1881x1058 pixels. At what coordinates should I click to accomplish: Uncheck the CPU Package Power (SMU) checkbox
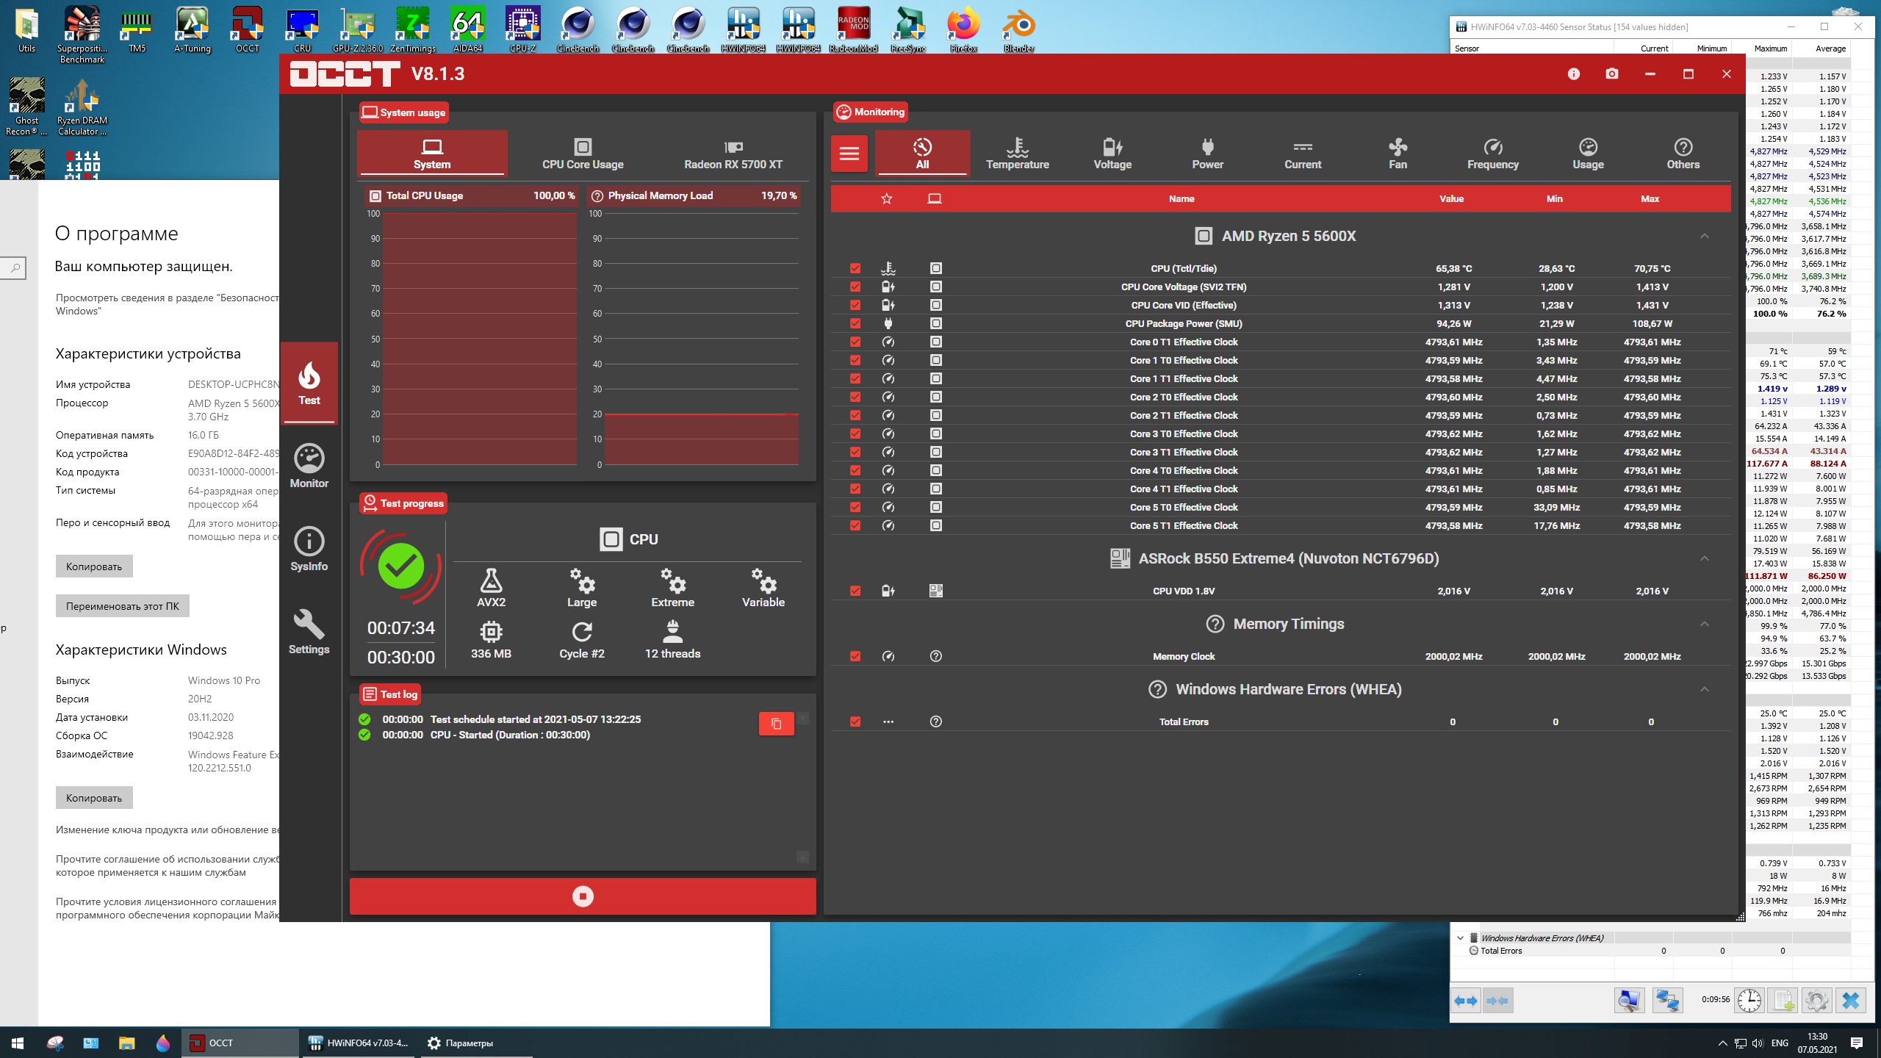pos(855,323)
